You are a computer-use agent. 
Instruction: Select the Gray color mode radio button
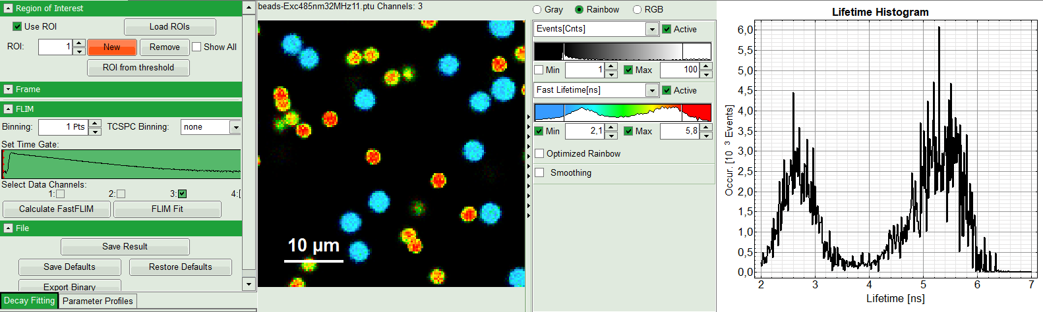coord(537,10)
